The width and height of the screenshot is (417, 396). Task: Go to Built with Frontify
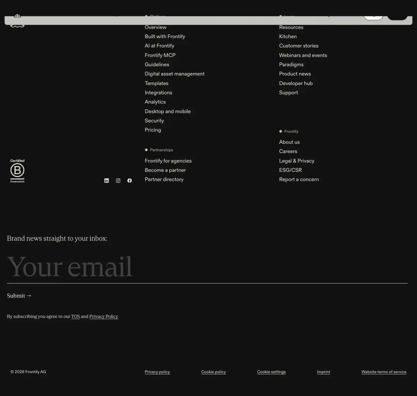(x=165, y=36)
